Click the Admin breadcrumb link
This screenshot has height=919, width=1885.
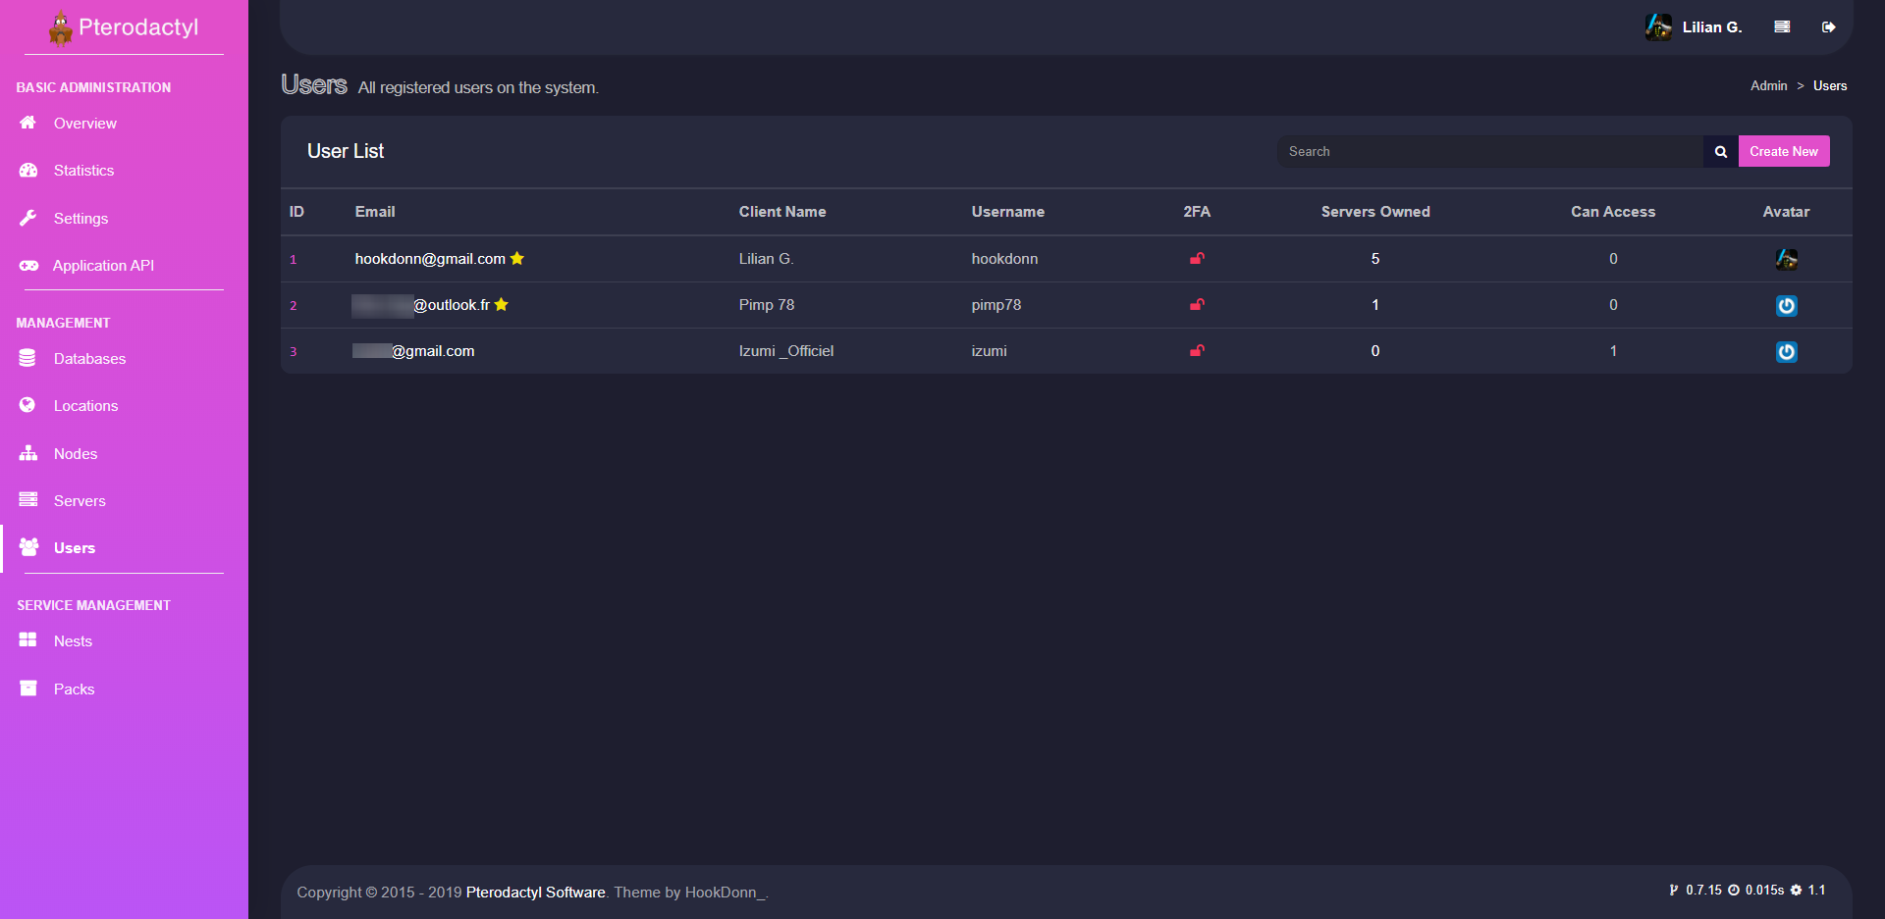coord(1768,86)
